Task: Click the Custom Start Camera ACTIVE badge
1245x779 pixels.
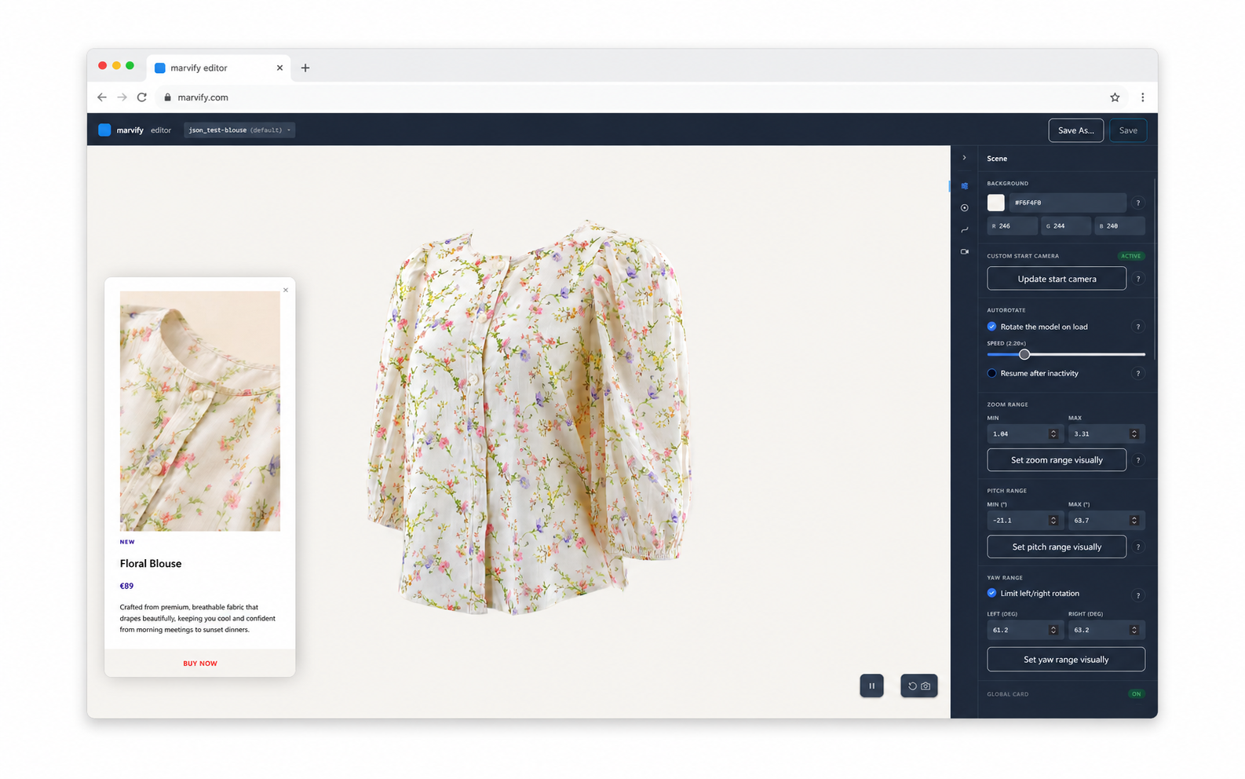Action: pos(1130,256)
